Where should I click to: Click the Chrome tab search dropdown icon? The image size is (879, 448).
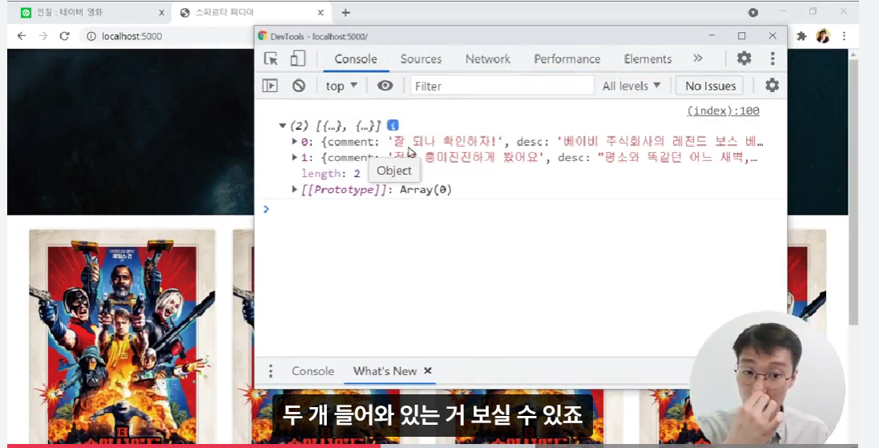point(753,12)
